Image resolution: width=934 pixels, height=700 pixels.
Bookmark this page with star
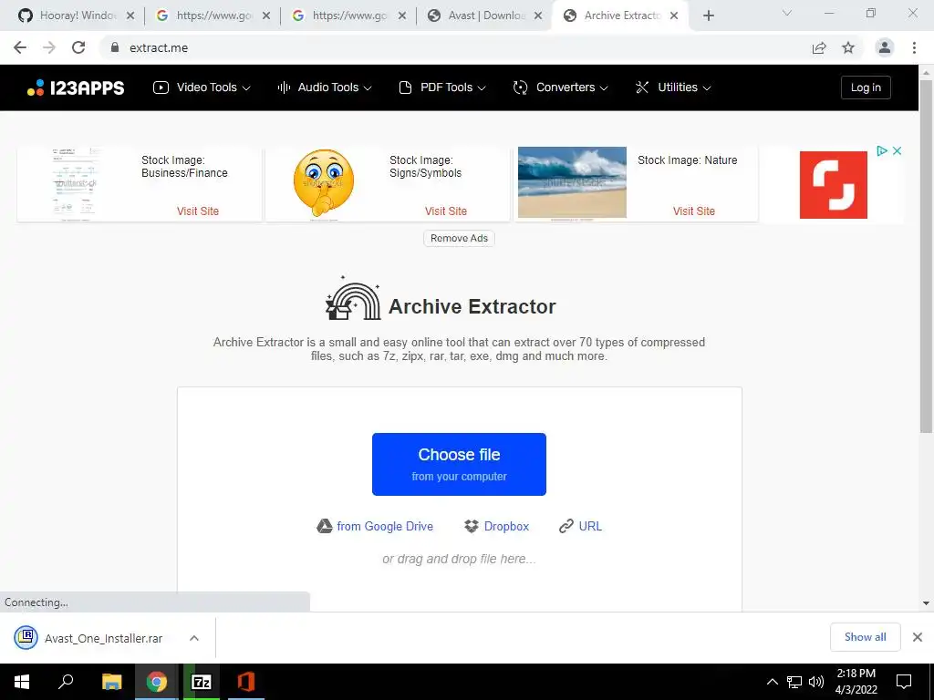pos(848,47)
